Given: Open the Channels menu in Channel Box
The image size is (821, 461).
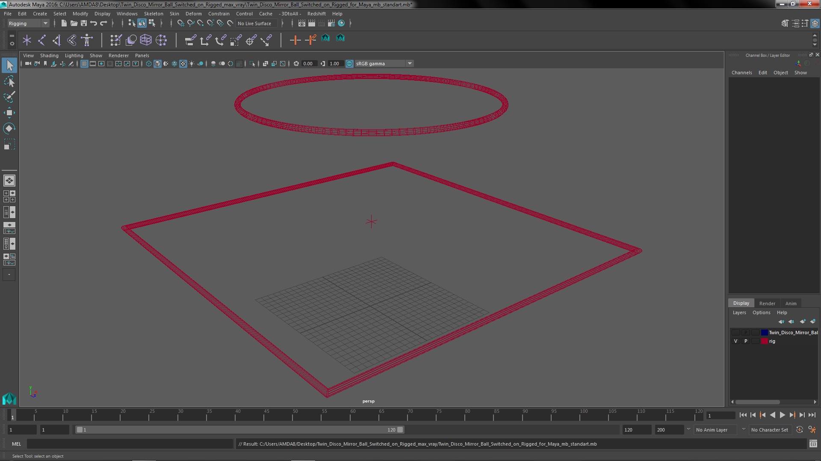Looking at the screenshot, I should point(741,73).
